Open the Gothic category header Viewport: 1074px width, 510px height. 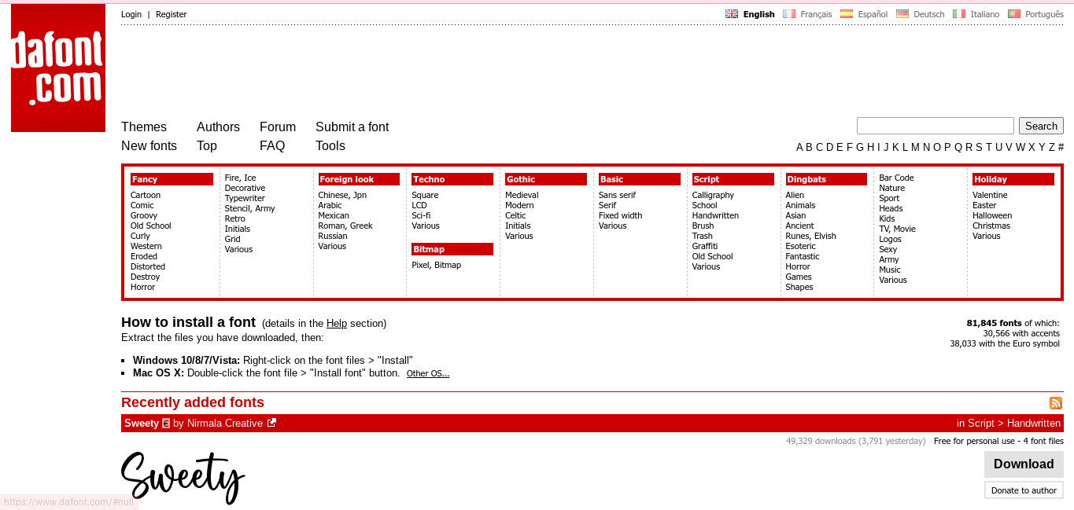(546, 179)
